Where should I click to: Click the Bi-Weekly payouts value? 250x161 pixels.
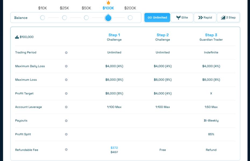coord(211,120)
